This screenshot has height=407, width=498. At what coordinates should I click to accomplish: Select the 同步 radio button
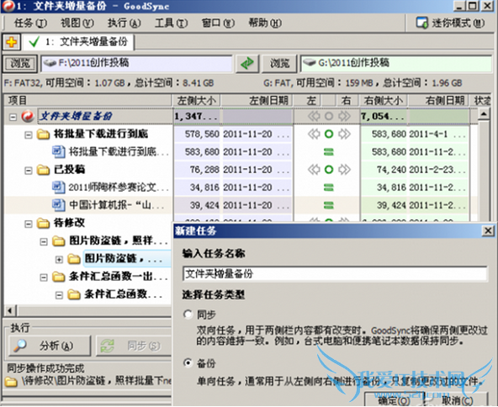coord(188,314)
